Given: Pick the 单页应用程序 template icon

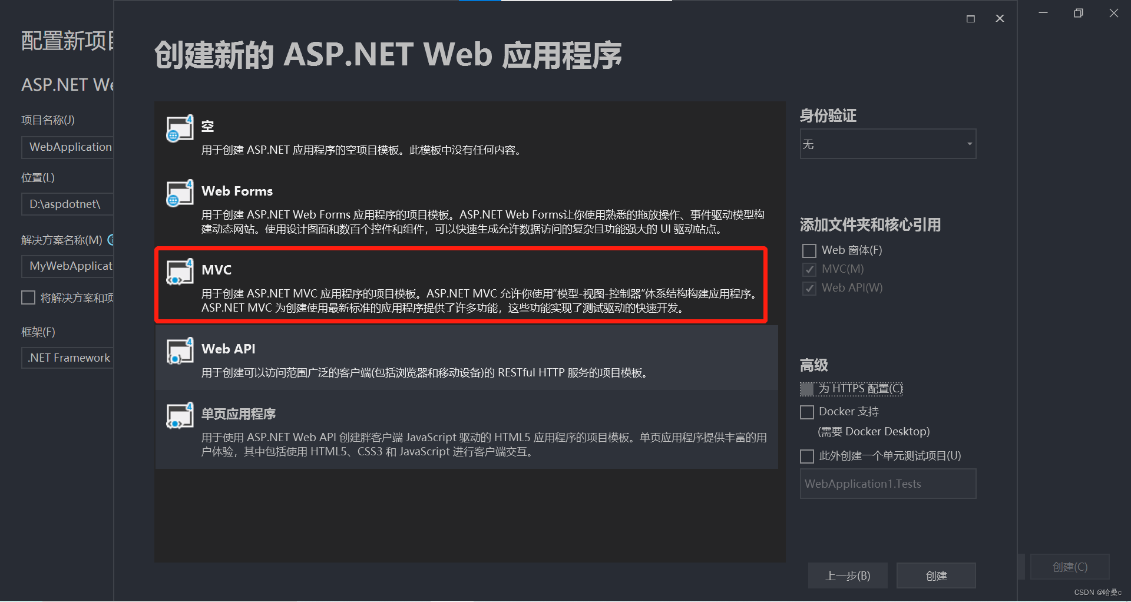Looking at the screenshot, I should 180,415.
